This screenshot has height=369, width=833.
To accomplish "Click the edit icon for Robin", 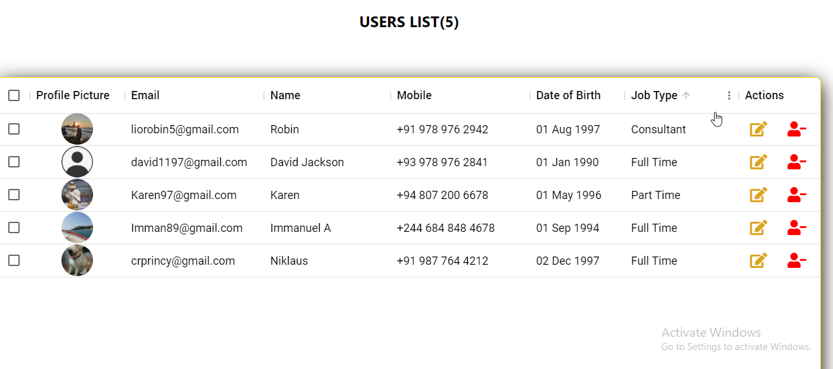I will (x=758, y=129).
